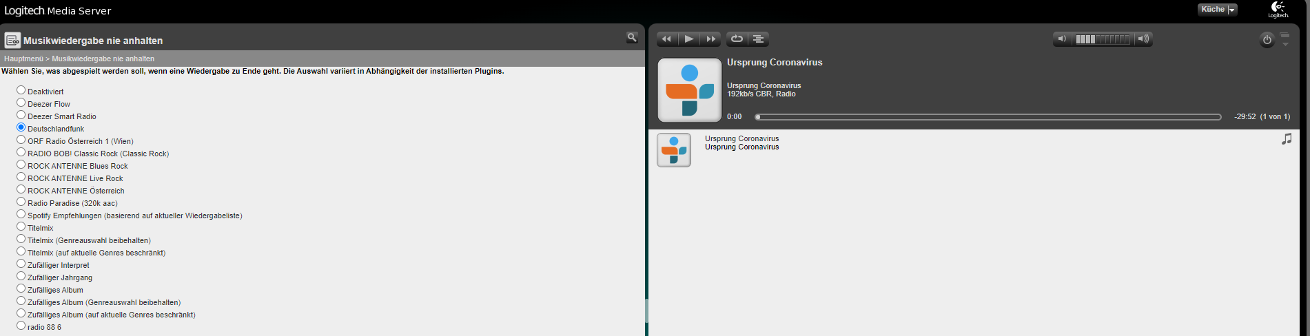Select Zufälliger Interpret option

pos(21,264)
